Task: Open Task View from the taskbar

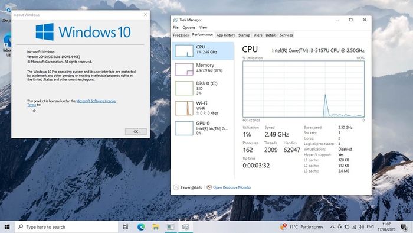Action: click(x=126, y=227)
